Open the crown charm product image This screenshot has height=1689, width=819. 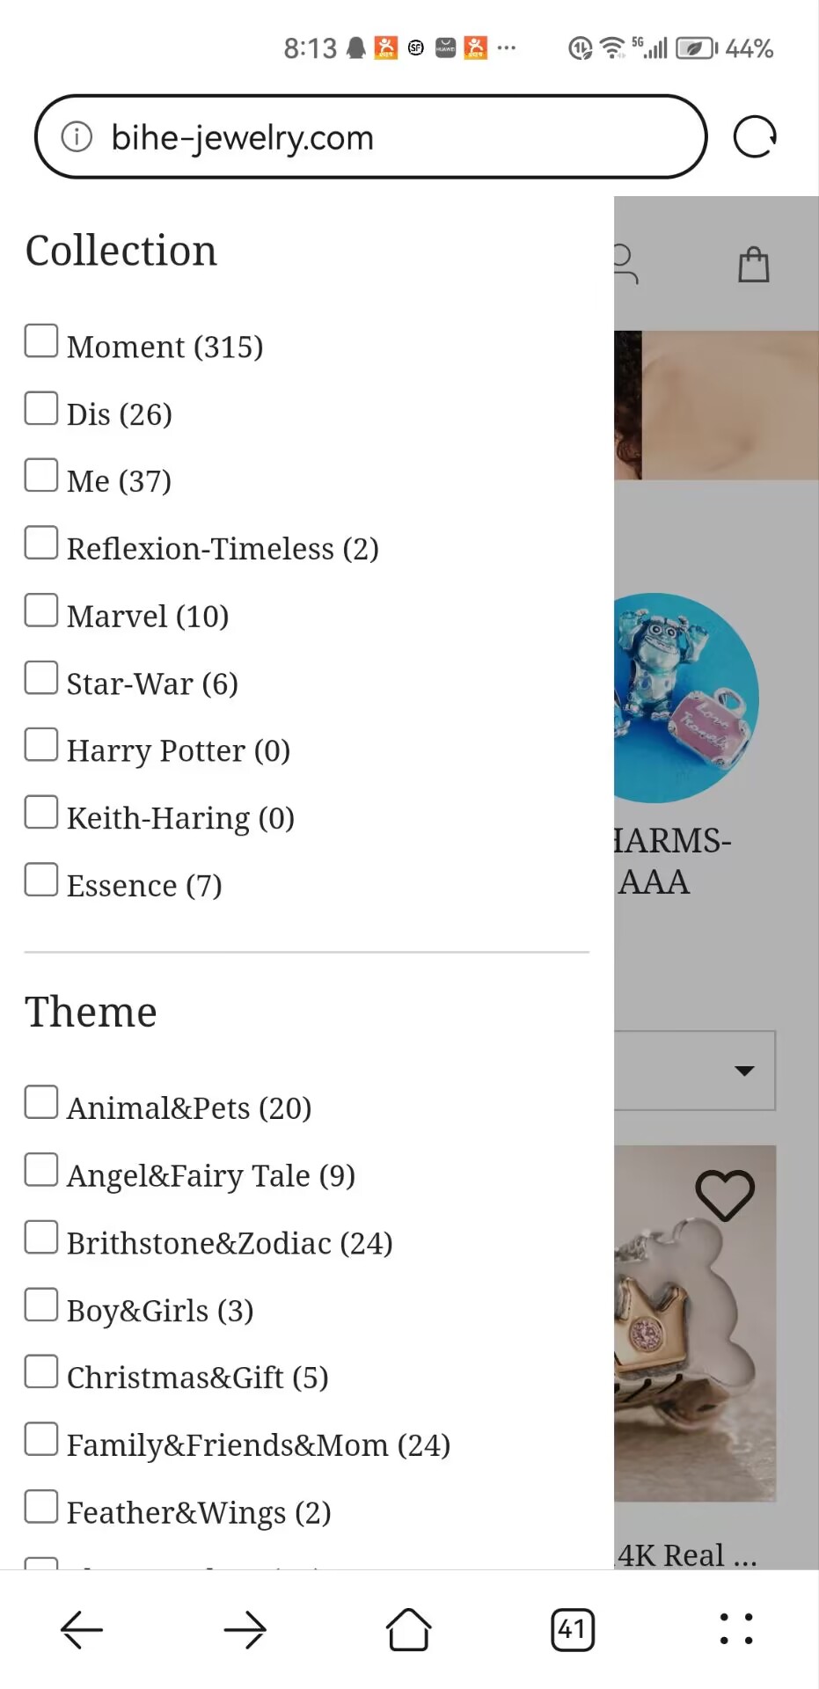695,1323
